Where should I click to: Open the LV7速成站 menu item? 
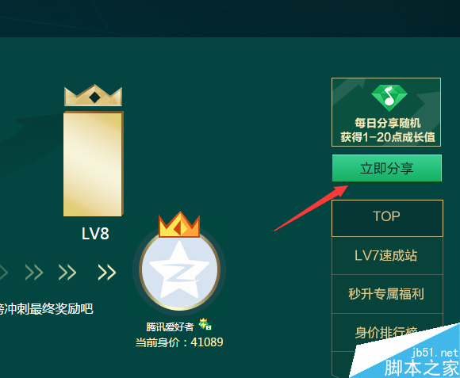point(387,255)
